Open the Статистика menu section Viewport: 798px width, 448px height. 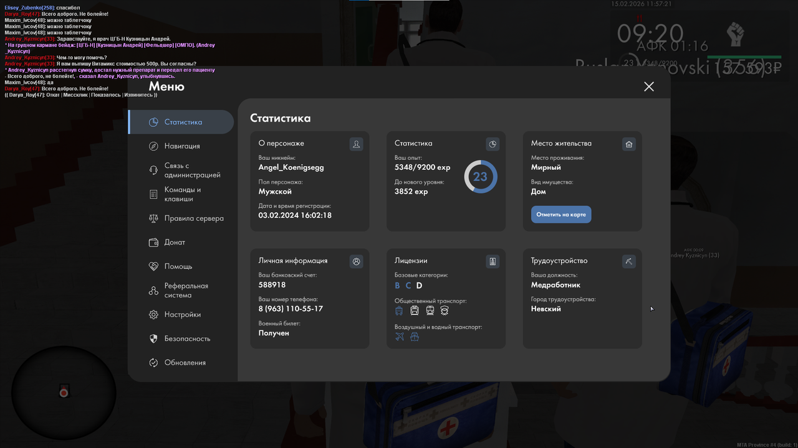181,122
